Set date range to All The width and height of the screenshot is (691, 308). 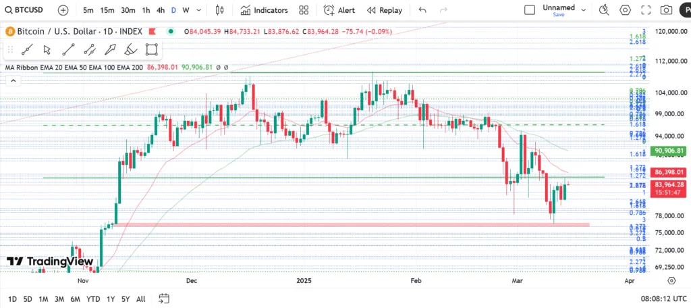[140, 299]
